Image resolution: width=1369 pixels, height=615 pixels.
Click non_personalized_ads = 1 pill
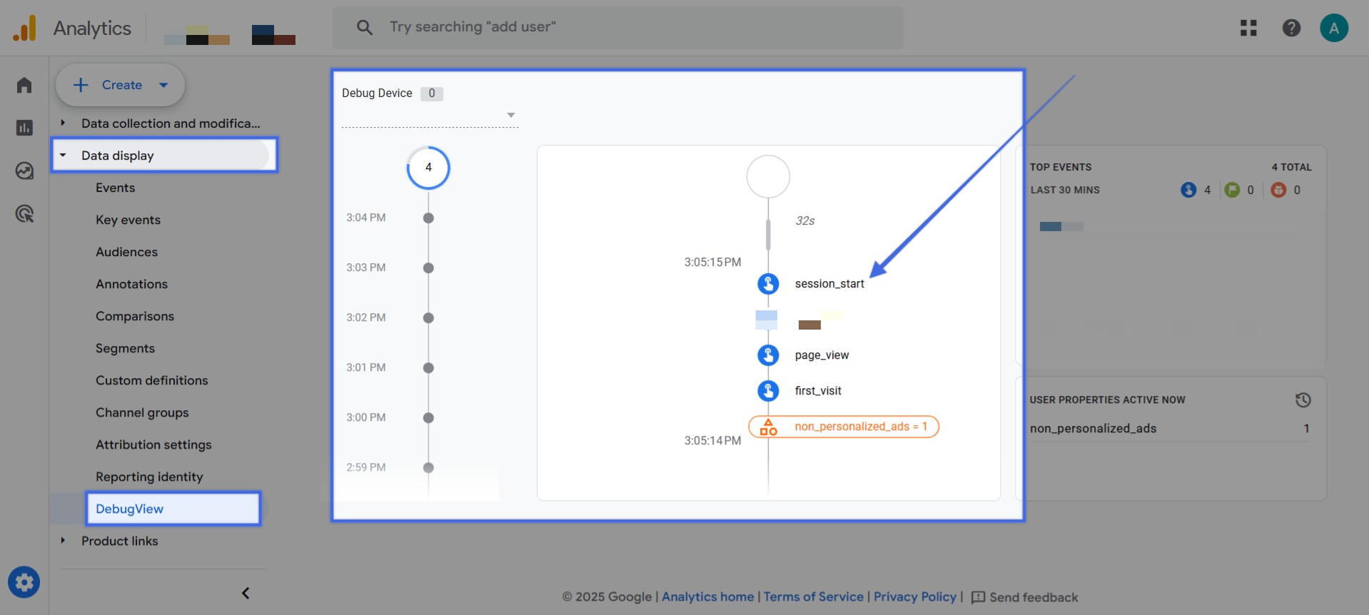click(844, 427)
